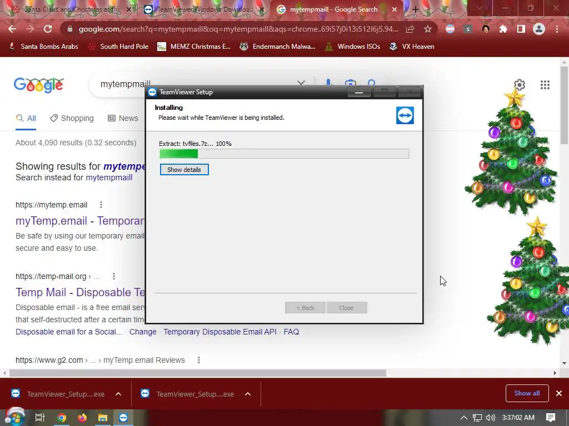The height and width of the screenshot is (426, 569).
Task: Switch to TeamViewer Windows Download tab
Action: pyautogui.click(x=203, y=9)
